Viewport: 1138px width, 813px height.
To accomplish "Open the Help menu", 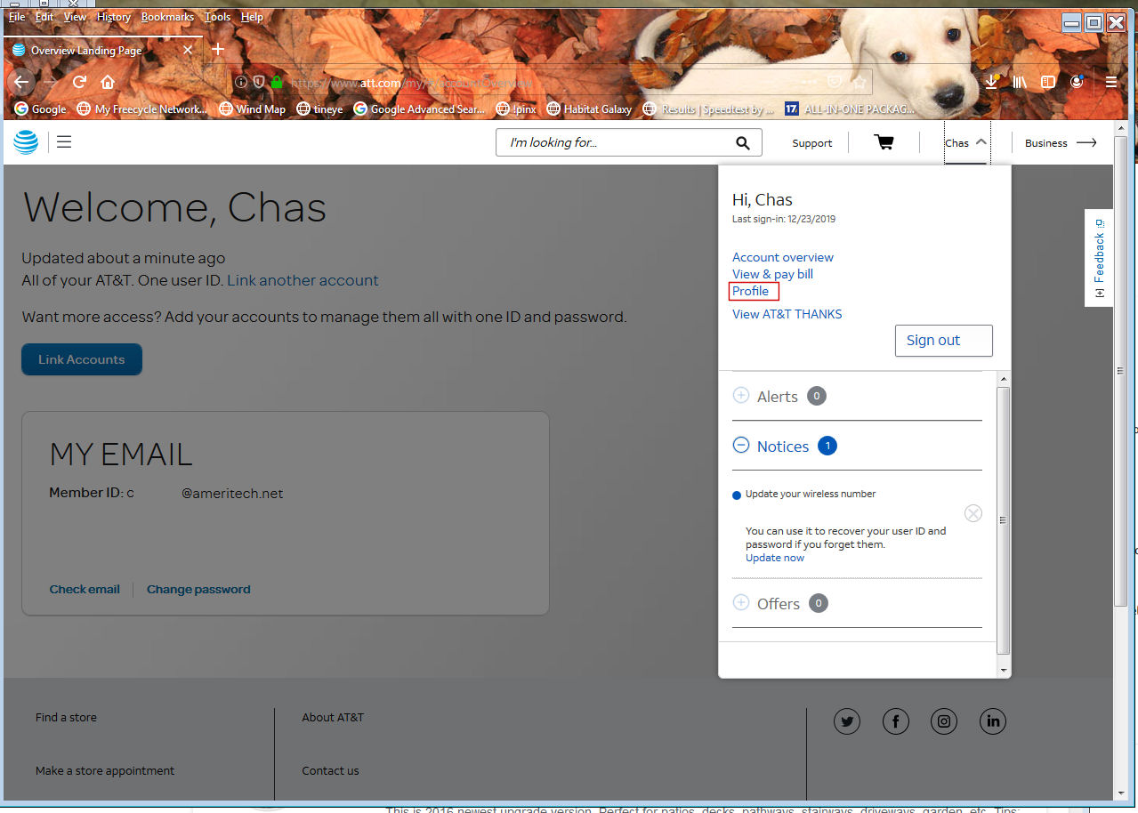I will tap(252, 17).
